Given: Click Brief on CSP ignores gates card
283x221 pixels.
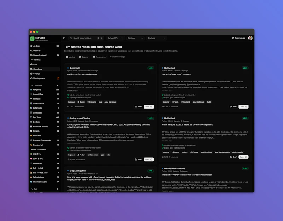Looking at the screenshot, I should (x=138, y=107).
